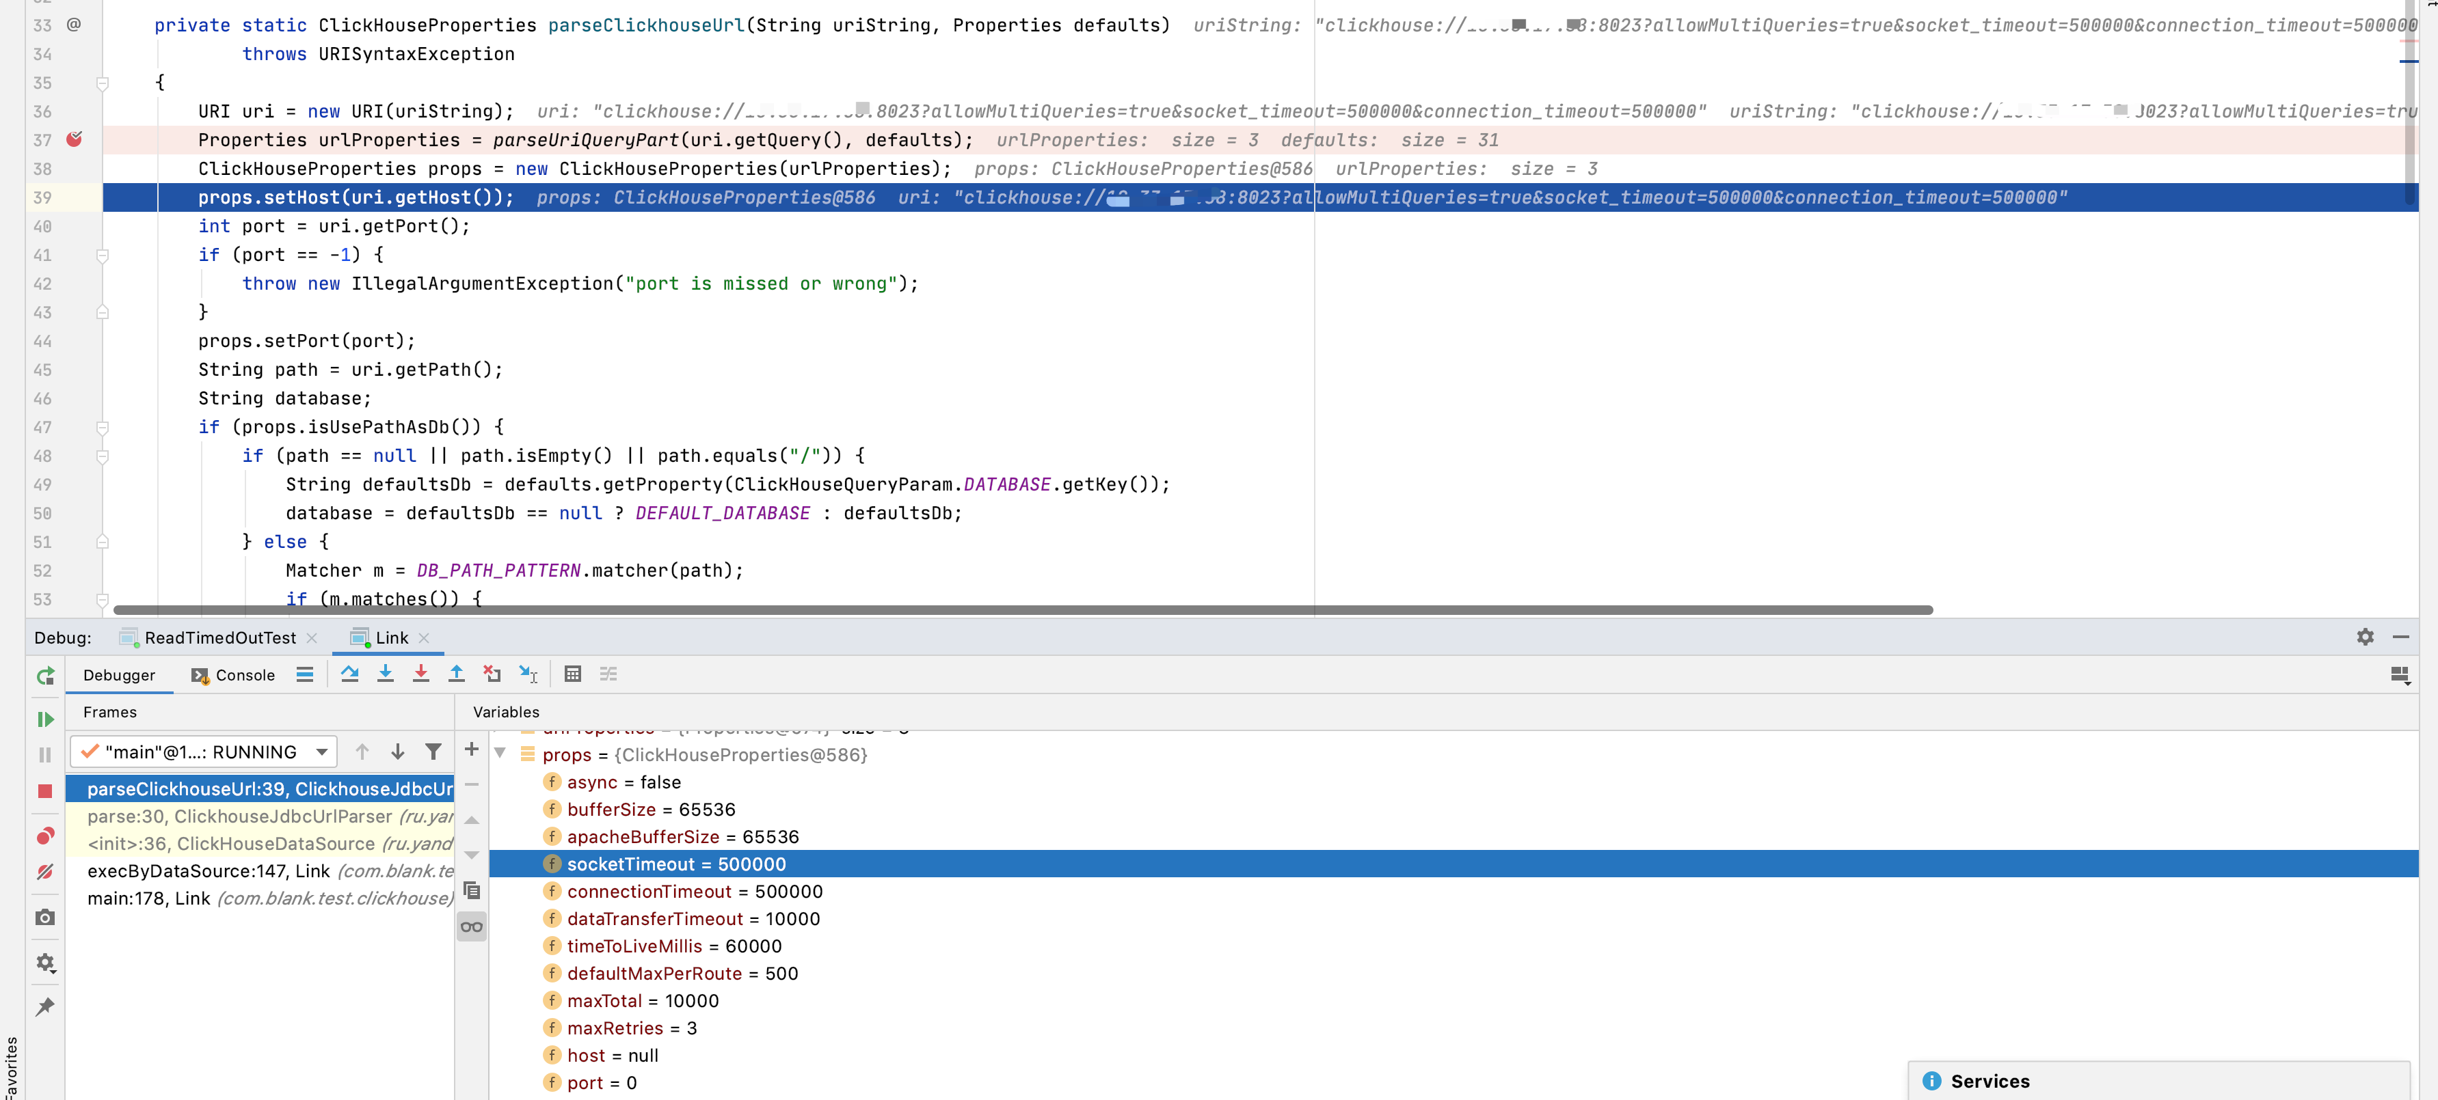
Task: Toggle the breakpoint on line 37
Action: pos(74,140)
